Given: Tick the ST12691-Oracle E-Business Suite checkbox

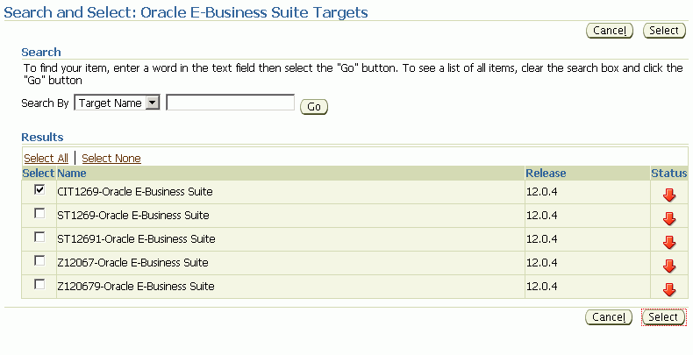Looking at the screenshot, I should pos(39,238).
